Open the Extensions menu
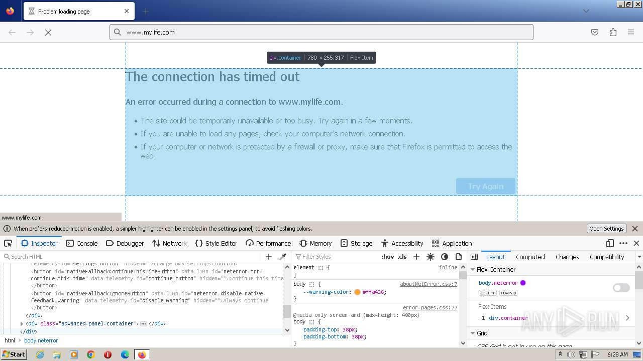Screen dimensions: 643x361 [x=613, y=32]
